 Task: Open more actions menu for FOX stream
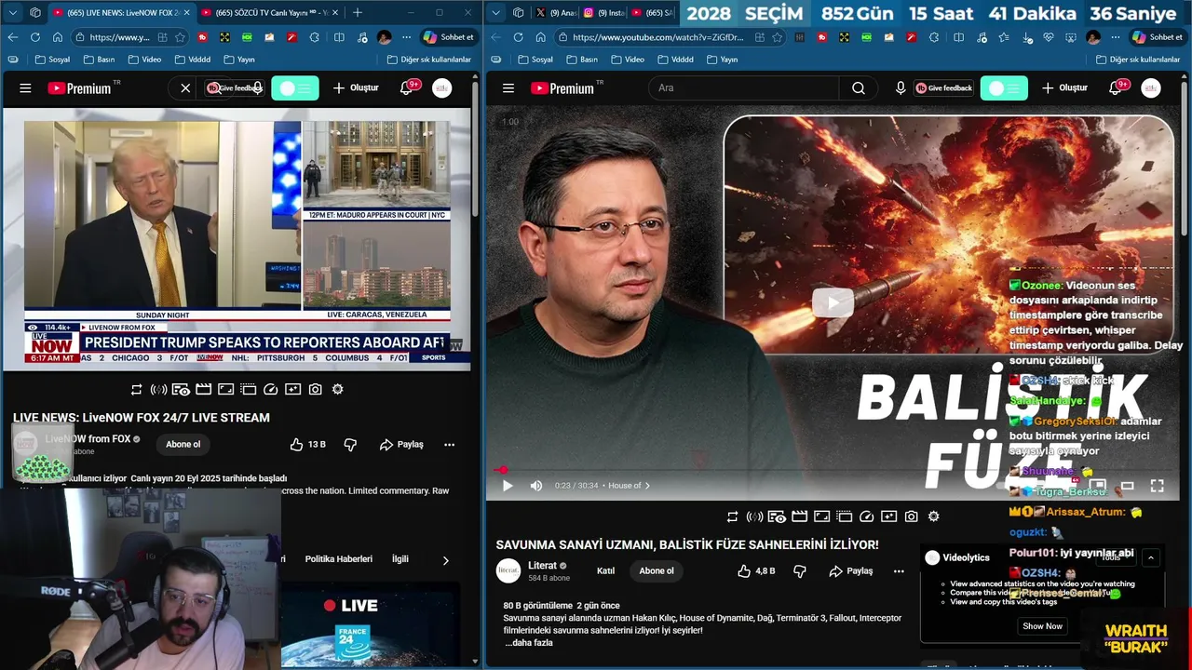click(450, 445)
